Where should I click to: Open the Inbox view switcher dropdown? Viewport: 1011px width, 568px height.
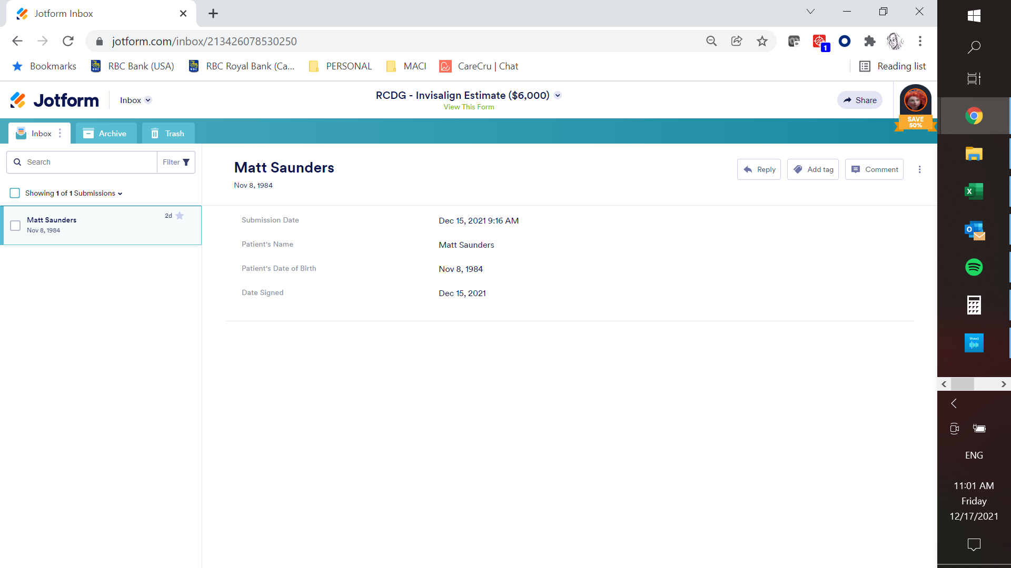coord(148,100)
